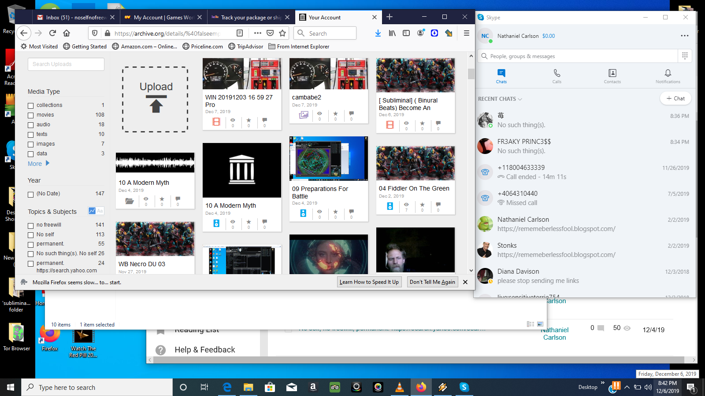Open Firefox library icon

(392, 33)
